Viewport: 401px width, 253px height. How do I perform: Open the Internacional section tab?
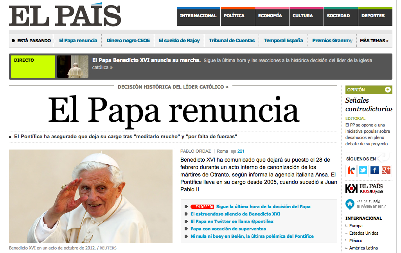(x=198, y=17)
